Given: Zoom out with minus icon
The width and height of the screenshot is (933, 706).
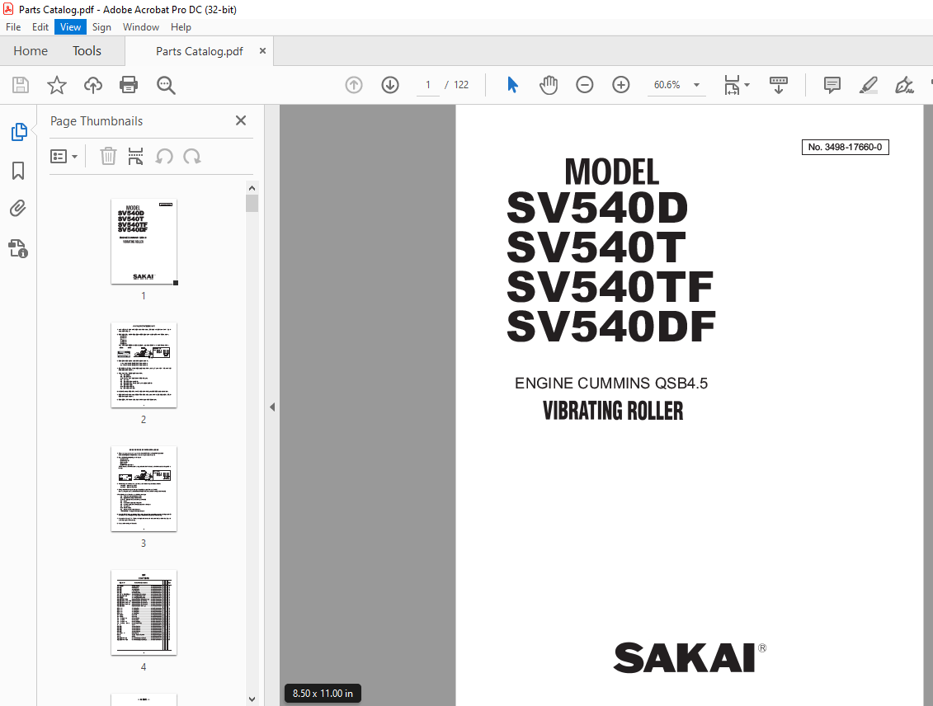Looking at the screenshot, I should point(585,85).
